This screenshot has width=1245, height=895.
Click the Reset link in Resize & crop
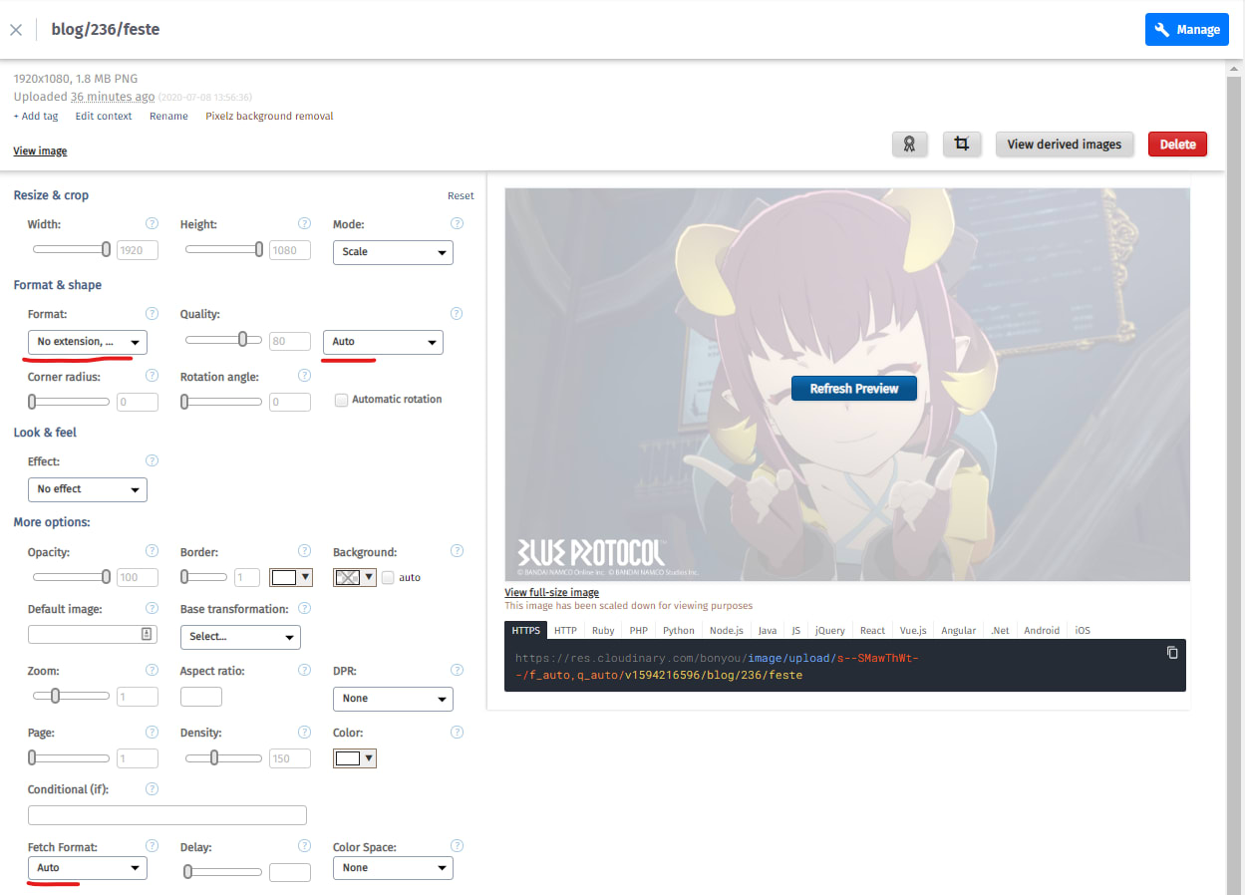tap(461, 195)
